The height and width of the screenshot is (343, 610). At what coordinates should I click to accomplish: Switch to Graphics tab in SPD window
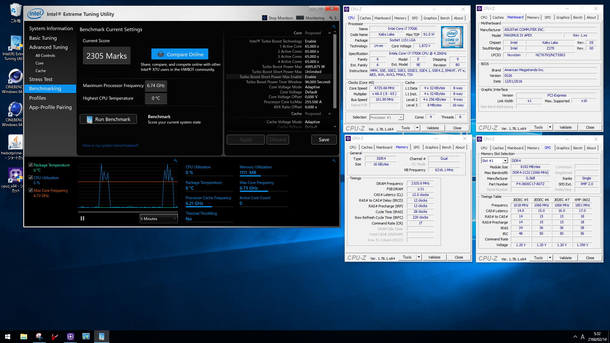[x=563, y=148]
